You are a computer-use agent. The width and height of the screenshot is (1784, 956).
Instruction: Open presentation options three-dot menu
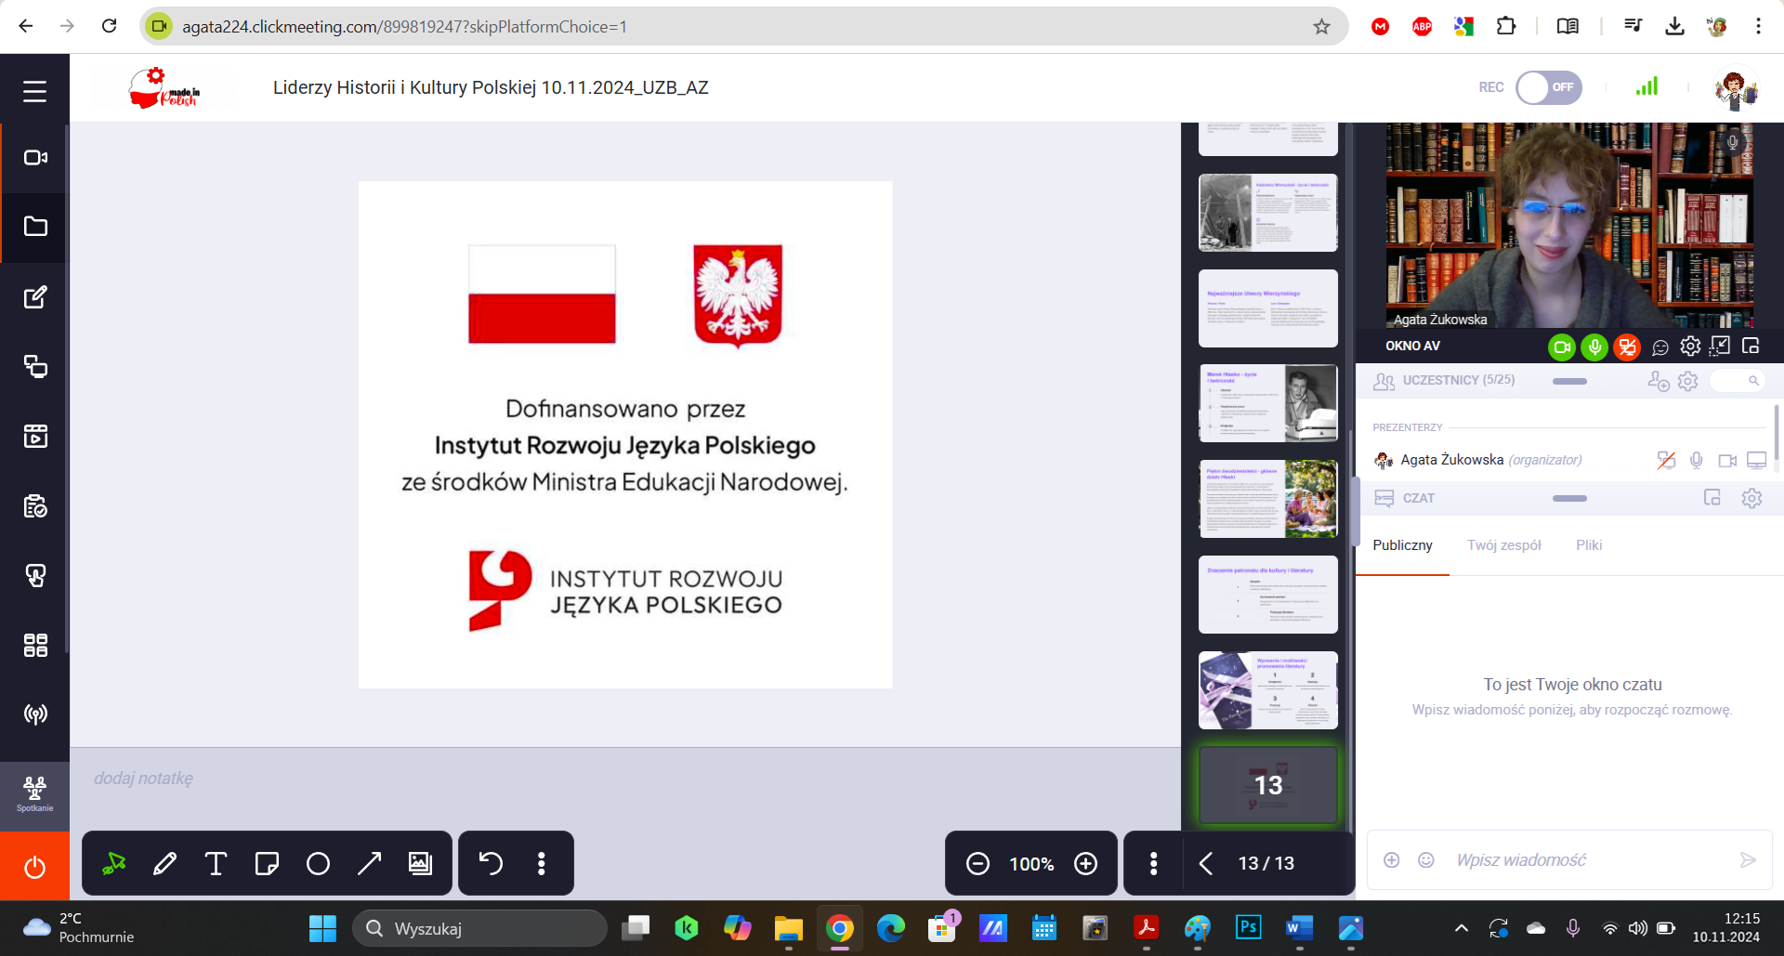tap(1153, 863)
